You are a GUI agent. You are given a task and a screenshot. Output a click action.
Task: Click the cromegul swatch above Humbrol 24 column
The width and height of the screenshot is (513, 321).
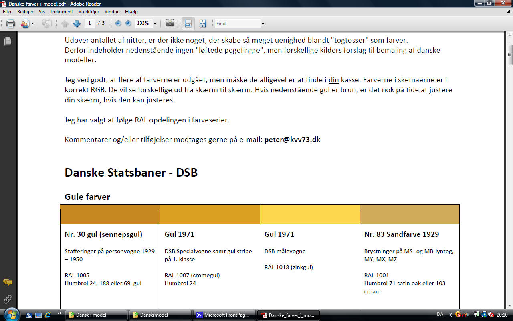tap(210, 214)
